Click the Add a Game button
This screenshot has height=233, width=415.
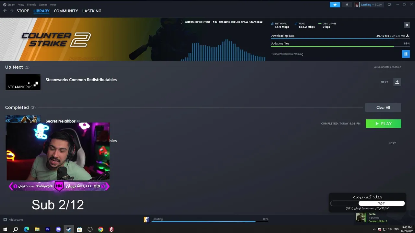click(13, 220)
